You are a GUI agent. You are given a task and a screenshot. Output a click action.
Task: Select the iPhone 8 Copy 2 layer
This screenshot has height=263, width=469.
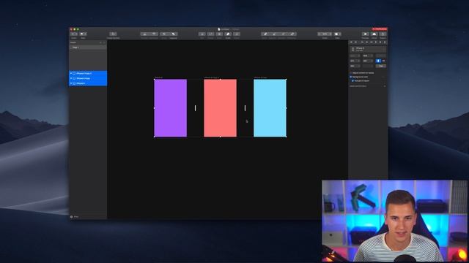click(88, 73)
